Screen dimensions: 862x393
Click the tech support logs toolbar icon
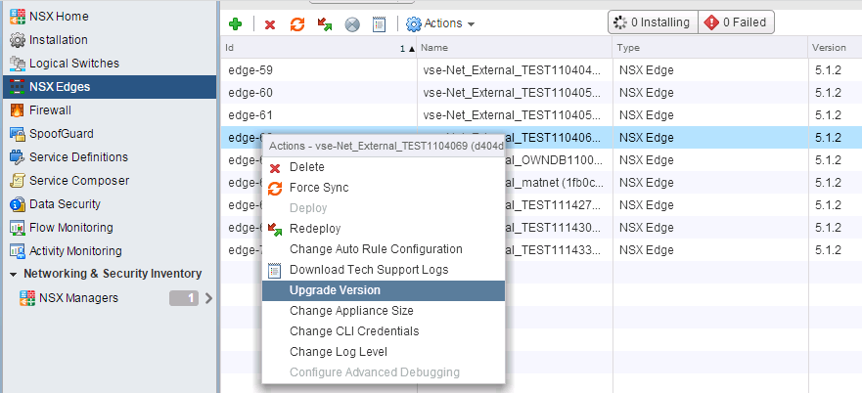tap(379, 24)
